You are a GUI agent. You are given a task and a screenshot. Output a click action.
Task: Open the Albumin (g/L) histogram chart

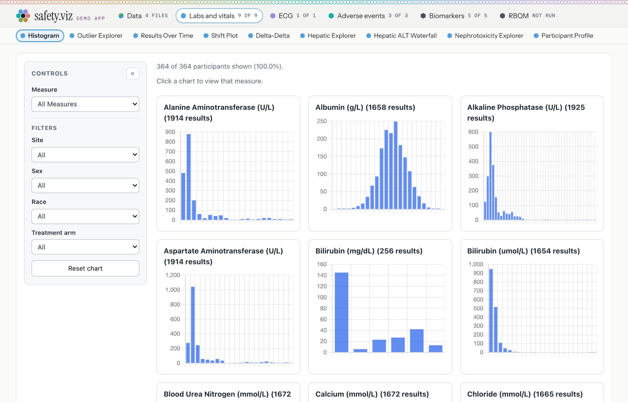[380, 163]
